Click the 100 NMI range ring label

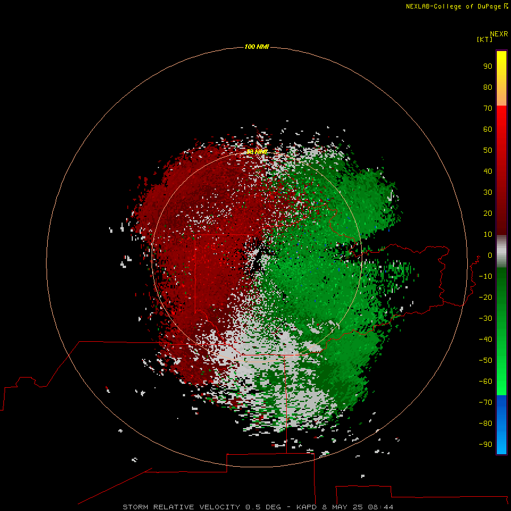257,47
